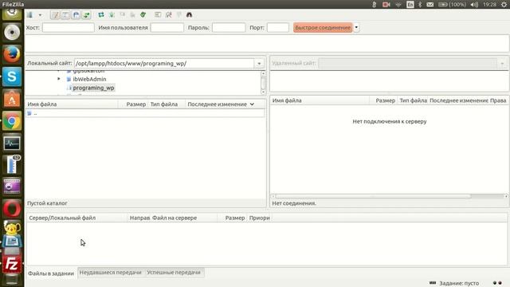Toggle remote directory tree display

point(76,15)
